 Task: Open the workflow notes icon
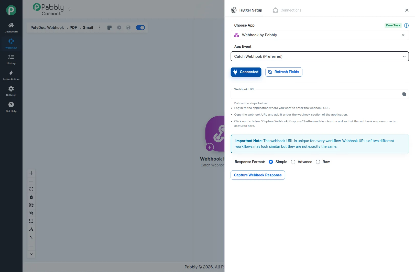click(110, 28)
